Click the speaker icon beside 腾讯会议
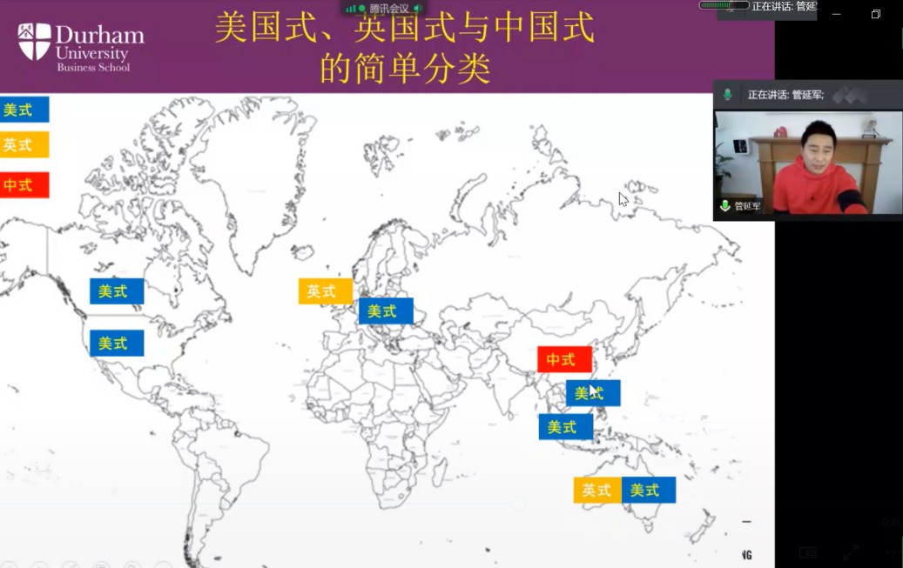903x568 pixels. 417,8
